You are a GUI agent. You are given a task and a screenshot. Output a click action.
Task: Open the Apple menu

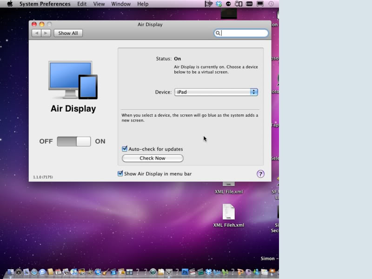pos(10,4)
